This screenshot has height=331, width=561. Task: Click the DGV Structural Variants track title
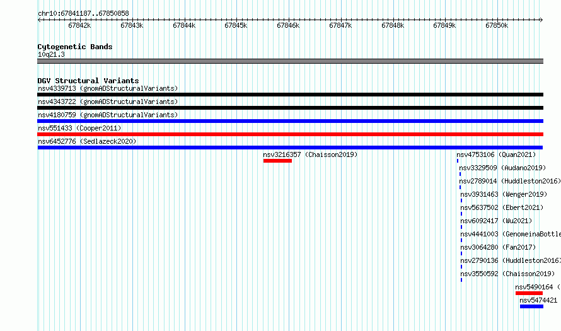[88, 81]
